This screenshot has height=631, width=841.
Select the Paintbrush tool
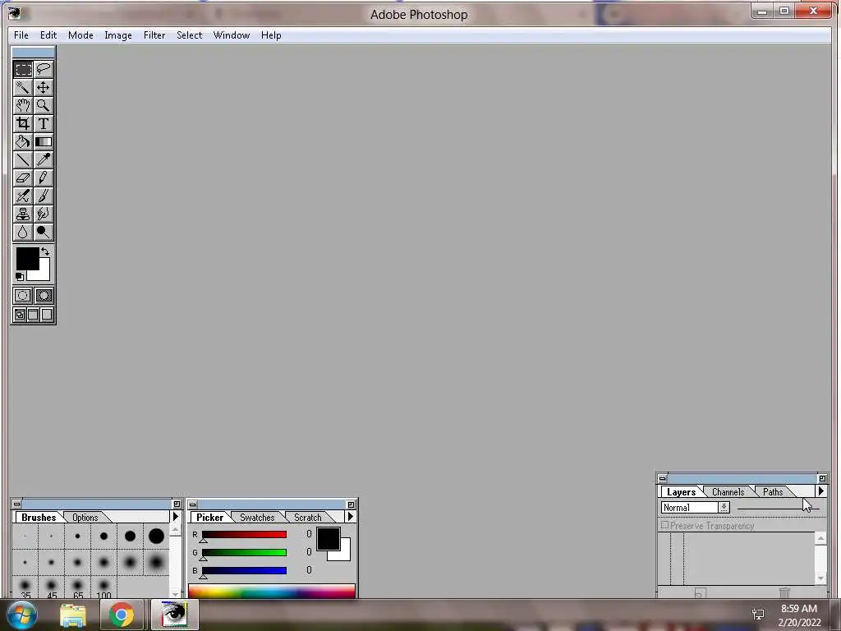(x=44, y=196)
